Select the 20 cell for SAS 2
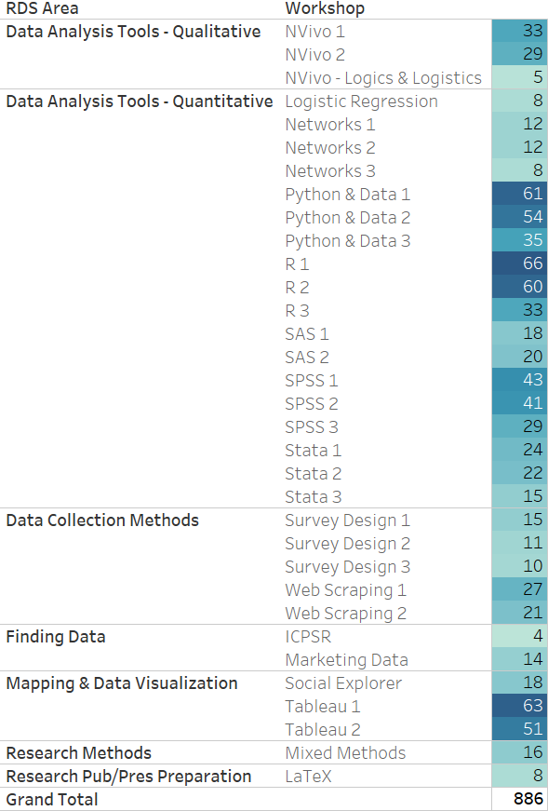 point(519,357)
